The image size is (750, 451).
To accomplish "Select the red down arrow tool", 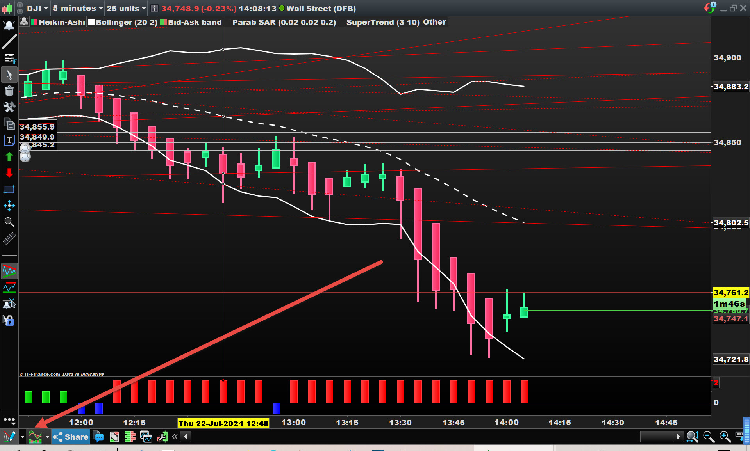I will pyautogui.click(x=9, y=173).
